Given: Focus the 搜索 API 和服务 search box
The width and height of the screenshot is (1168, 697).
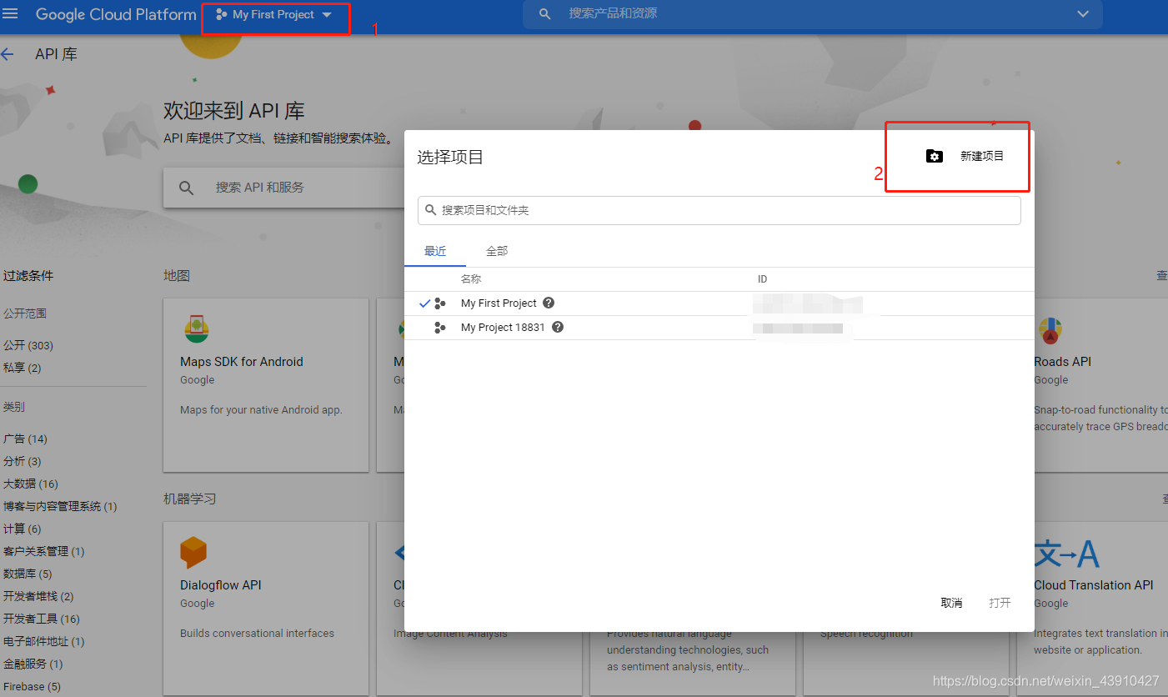Looking at the screenshot, I should [283, 188].
